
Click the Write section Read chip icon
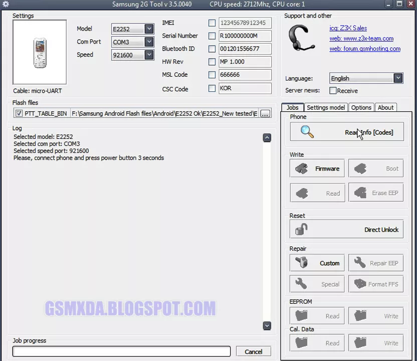302,193
